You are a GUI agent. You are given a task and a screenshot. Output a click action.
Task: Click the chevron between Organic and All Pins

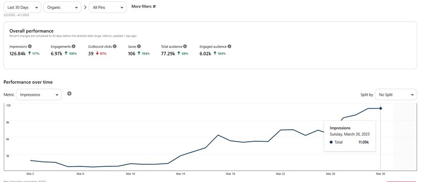tap(85, 7)
